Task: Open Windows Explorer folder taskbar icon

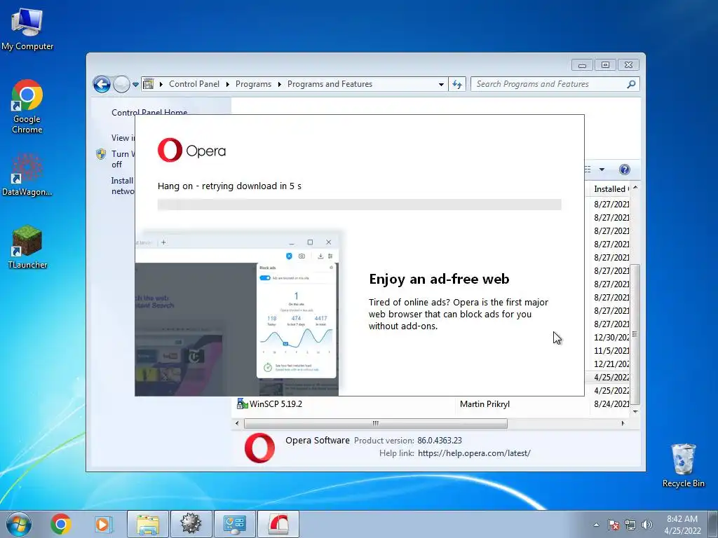Action: 147,524
